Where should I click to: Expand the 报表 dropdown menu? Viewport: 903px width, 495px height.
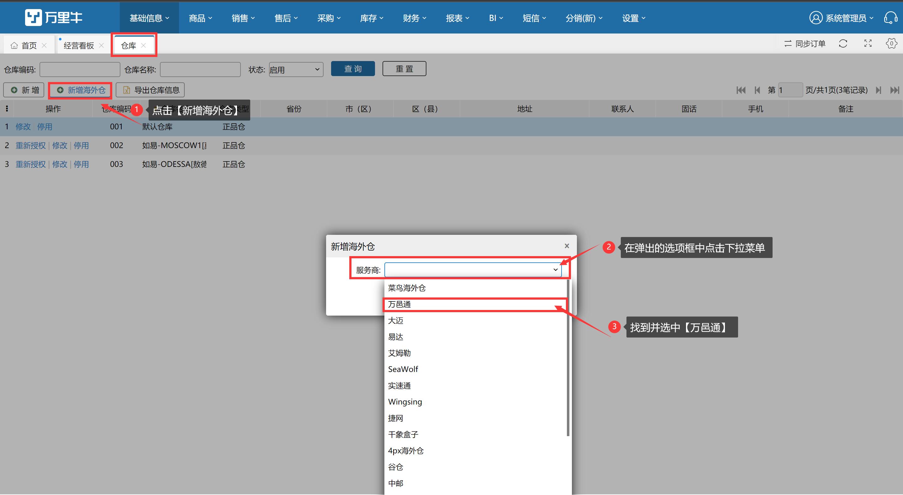pyautogui.click(x=457, y=18)
